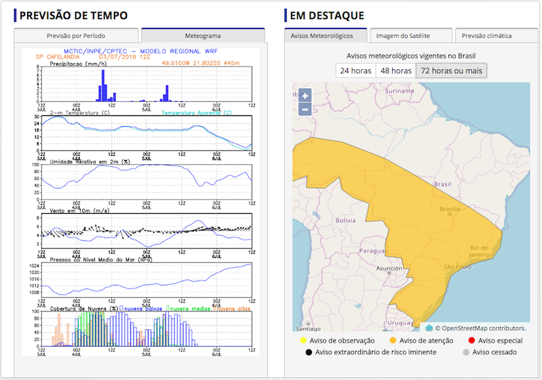Viewport: 542px width, 380px height.
Task: Show warnings for 24 horas
Action: tap(354, 71)
